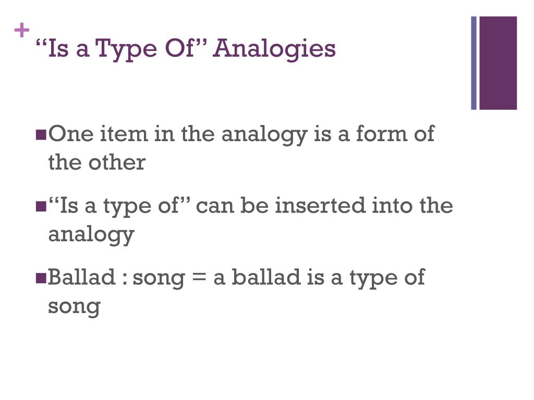Click the word "analogy" on its own line
The width and height of the screenshot is (534, 400).
pyautogui.click(x=91, y=235)
